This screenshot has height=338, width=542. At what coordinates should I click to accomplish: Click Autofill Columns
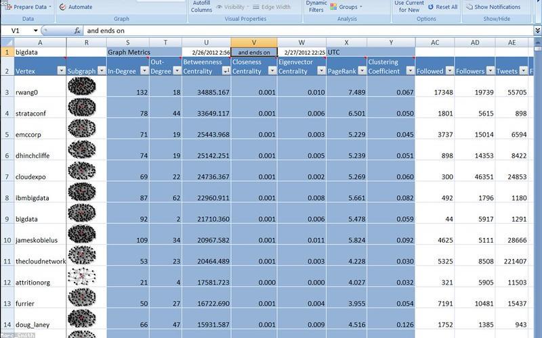tap(201, 7)
